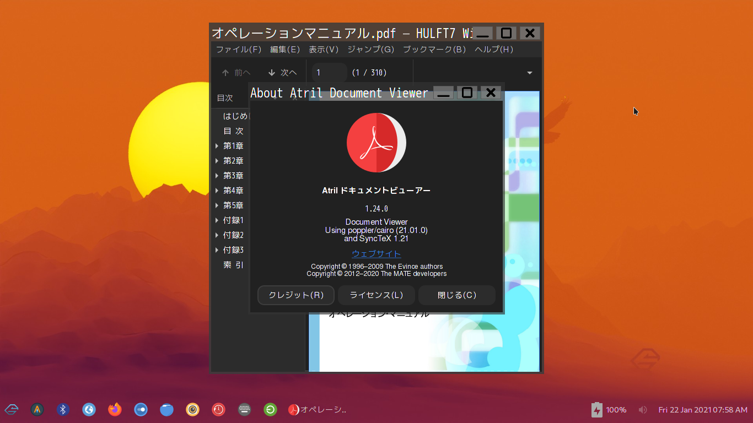
Task: Open the blue toggle settings icon in taskbar
Action: tap(141, 409)
